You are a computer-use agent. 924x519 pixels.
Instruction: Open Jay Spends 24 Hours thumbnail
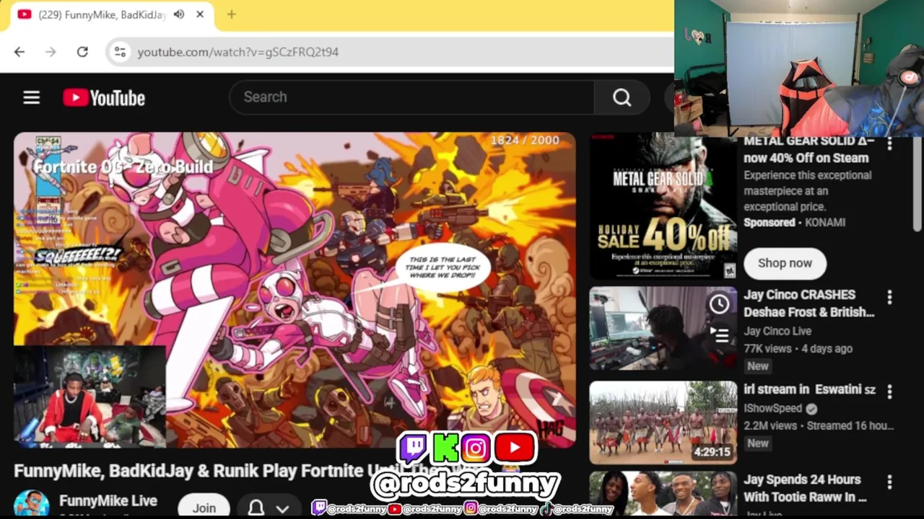coord(663,495)
